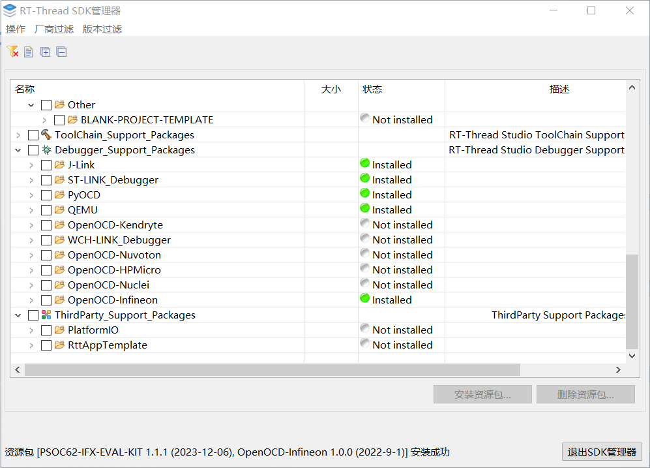Enable the ThirdParty_Support_Packages checkbox
The image size is (650, 468).
33,315
